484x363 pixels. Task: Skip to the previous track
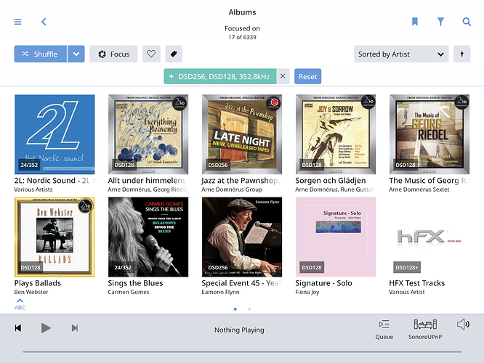pyautogui.click(x=18, y=328)
